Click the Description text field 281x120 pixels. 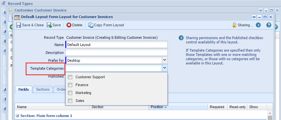pos(117,52)
